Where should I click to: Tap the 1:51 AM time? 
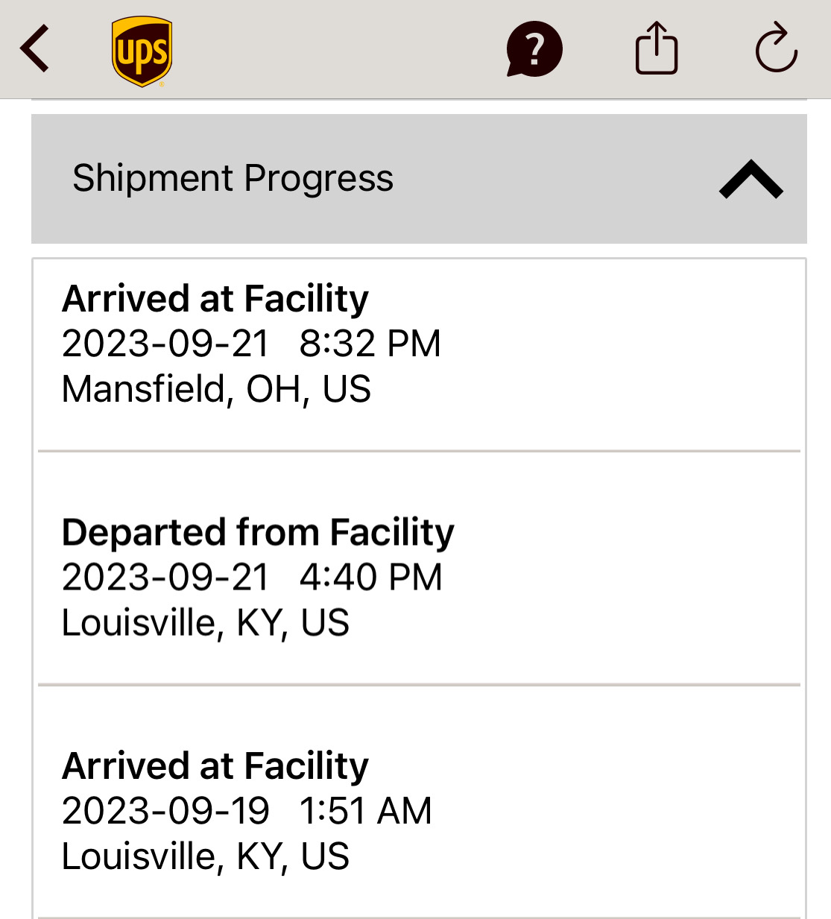pyautogui.click(x=365, y=811)
